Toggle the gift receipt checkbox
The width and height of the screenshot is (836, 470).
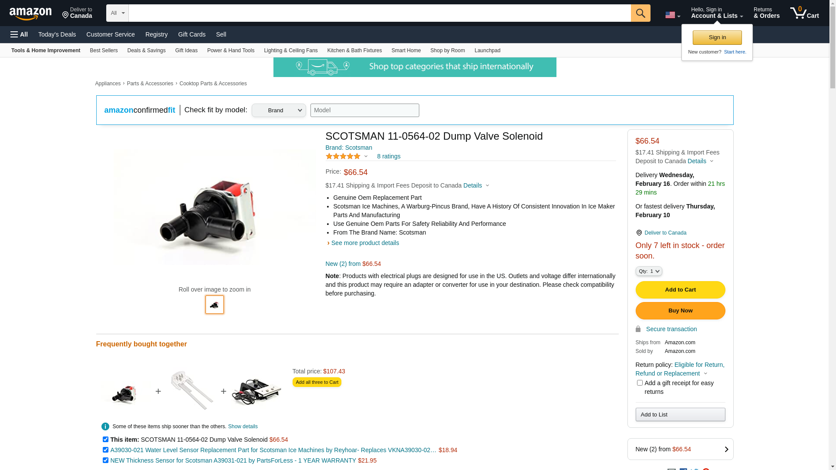click(x=640, y=383)
